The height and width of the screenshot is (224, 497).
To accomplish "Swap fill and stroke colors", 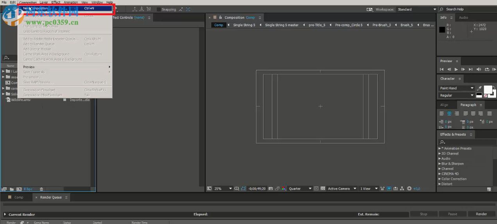I will [494, 87].
